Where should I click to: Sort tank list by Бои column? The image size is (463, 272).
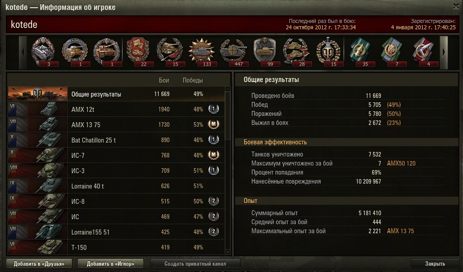164,80
